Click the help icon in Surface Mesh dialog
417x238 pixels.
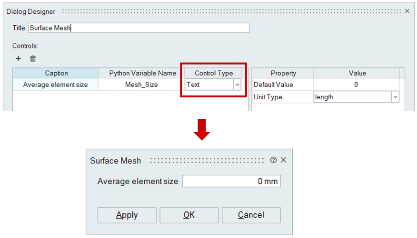click(x=273, y=160)
